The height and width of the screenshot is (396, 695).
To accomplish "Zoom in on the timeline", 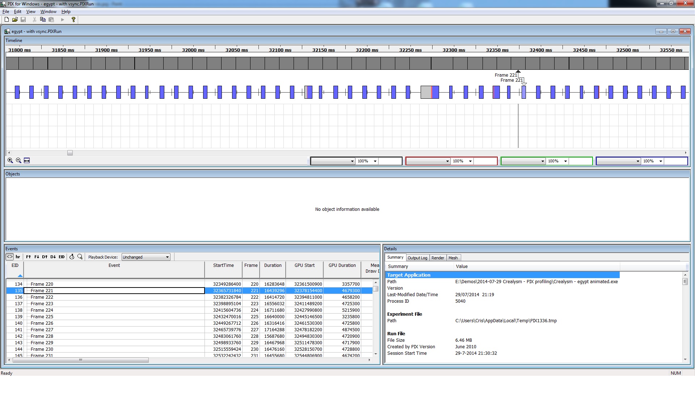I will (x=10, y=161).
